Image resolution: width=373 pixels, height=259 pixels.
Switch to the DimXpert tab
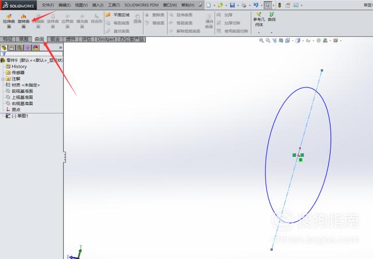tap(106, 39)
